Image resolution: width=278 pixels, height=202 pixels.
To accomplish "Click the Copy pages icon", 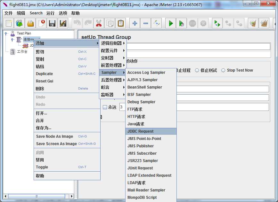I will pyautogui.click(x=110, y=23).
